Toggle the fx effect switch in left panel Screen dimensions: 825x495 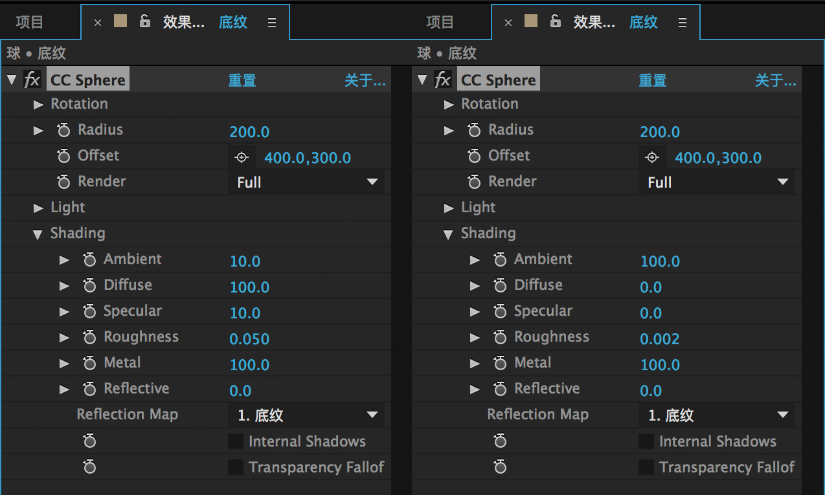32,80
